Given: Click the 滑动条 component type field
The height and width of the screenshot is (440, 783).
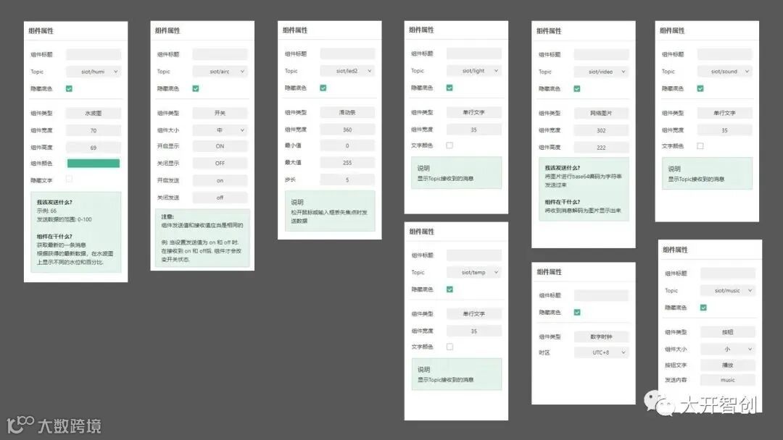Looking at the screenshot, I should pyautogui.click(x=347, y=113).
